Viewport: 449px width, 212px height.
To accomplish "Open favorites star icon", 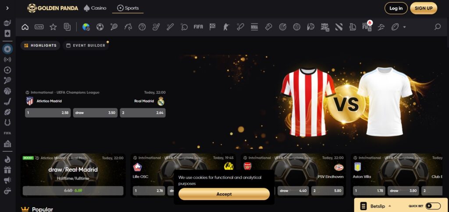I will tap(53, 27).
